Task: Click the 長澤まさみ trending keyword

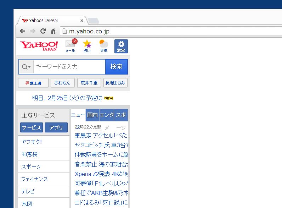Action: (x=115, y=83)
